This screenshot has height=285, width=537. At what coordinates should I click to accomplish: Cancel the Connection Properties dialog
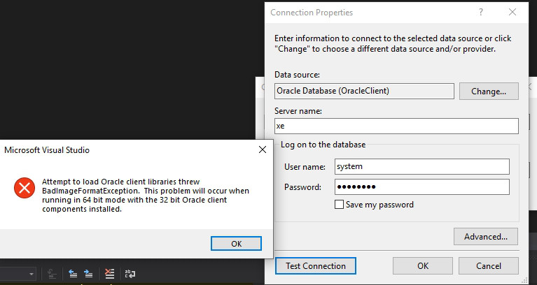489,266
